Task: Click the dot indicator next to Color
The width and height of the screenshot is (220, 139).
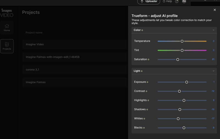Action: (142, 30)
